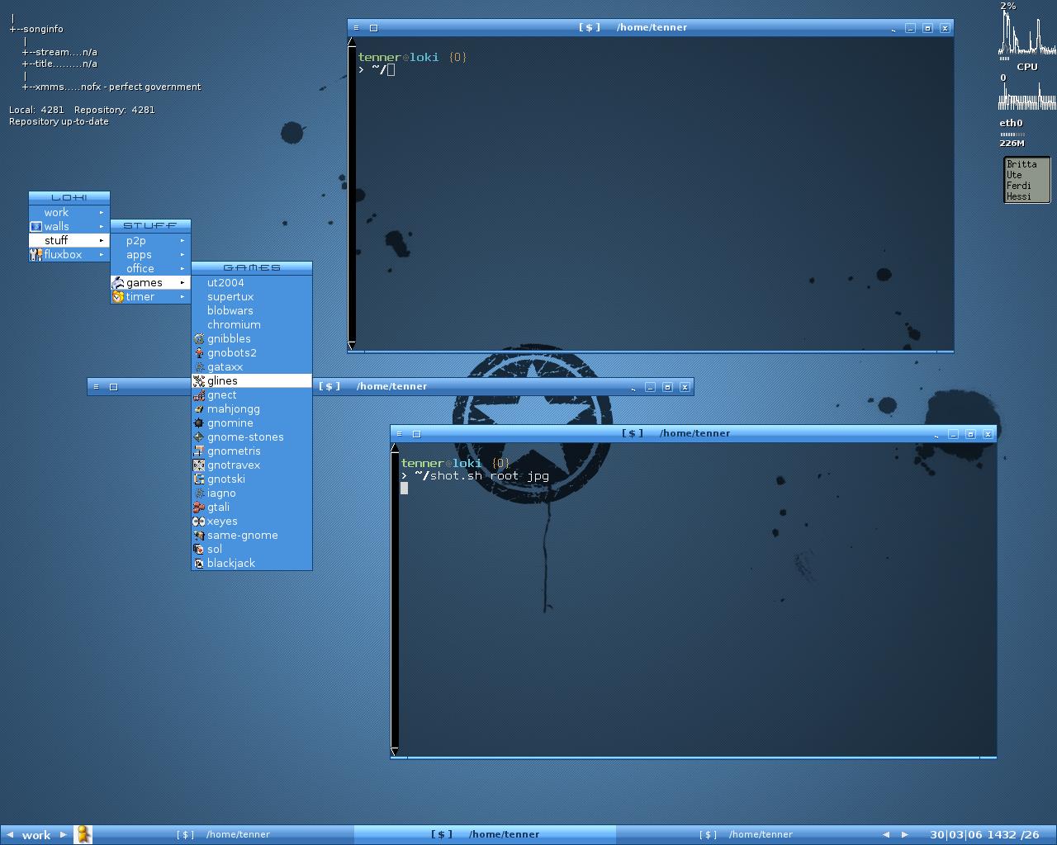Start sol solitaire from the Games menu
The height and width of the screenshot is (845, 1057).
tap(252, 549)
